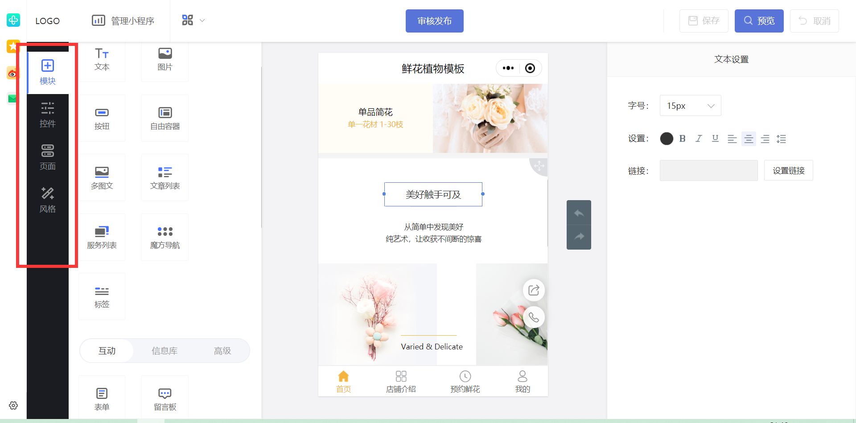Expand the QR code dropdown in the toolbar

tap(202, 21)
